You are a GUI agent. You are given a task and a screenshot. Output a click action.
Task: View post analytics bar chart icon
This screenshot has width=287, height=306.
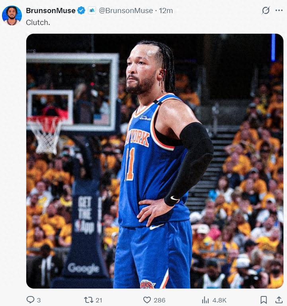click(205, 300)
